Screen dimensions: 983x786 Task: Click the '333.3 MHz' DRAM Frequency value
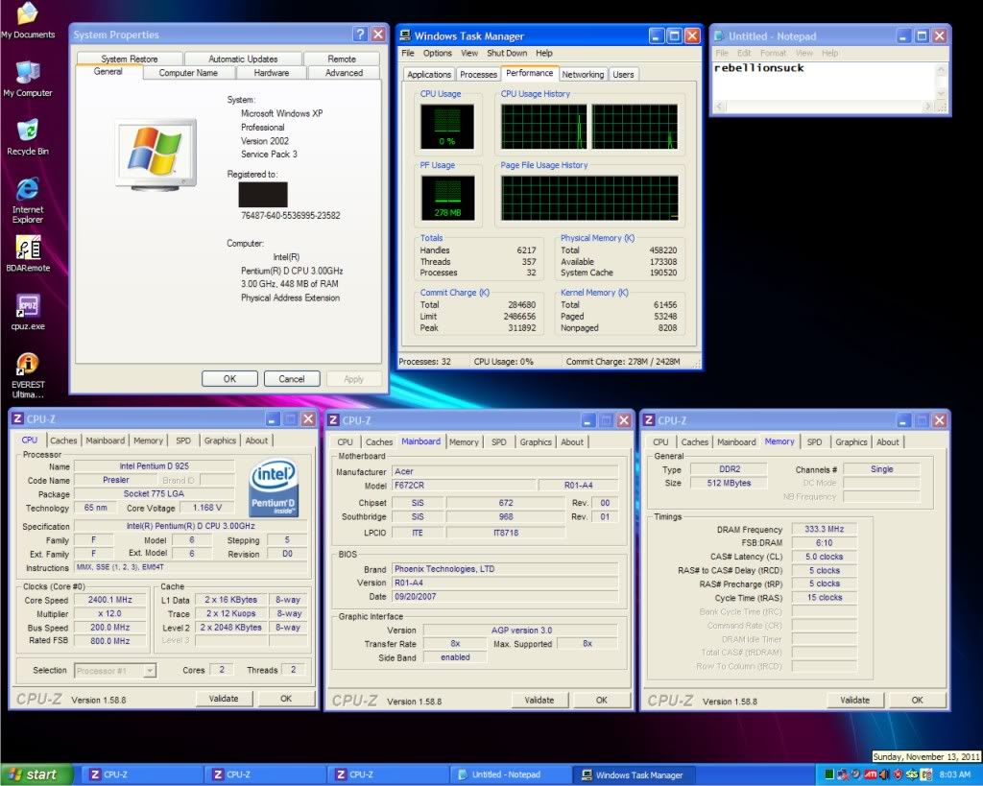(x=824, y=529)
